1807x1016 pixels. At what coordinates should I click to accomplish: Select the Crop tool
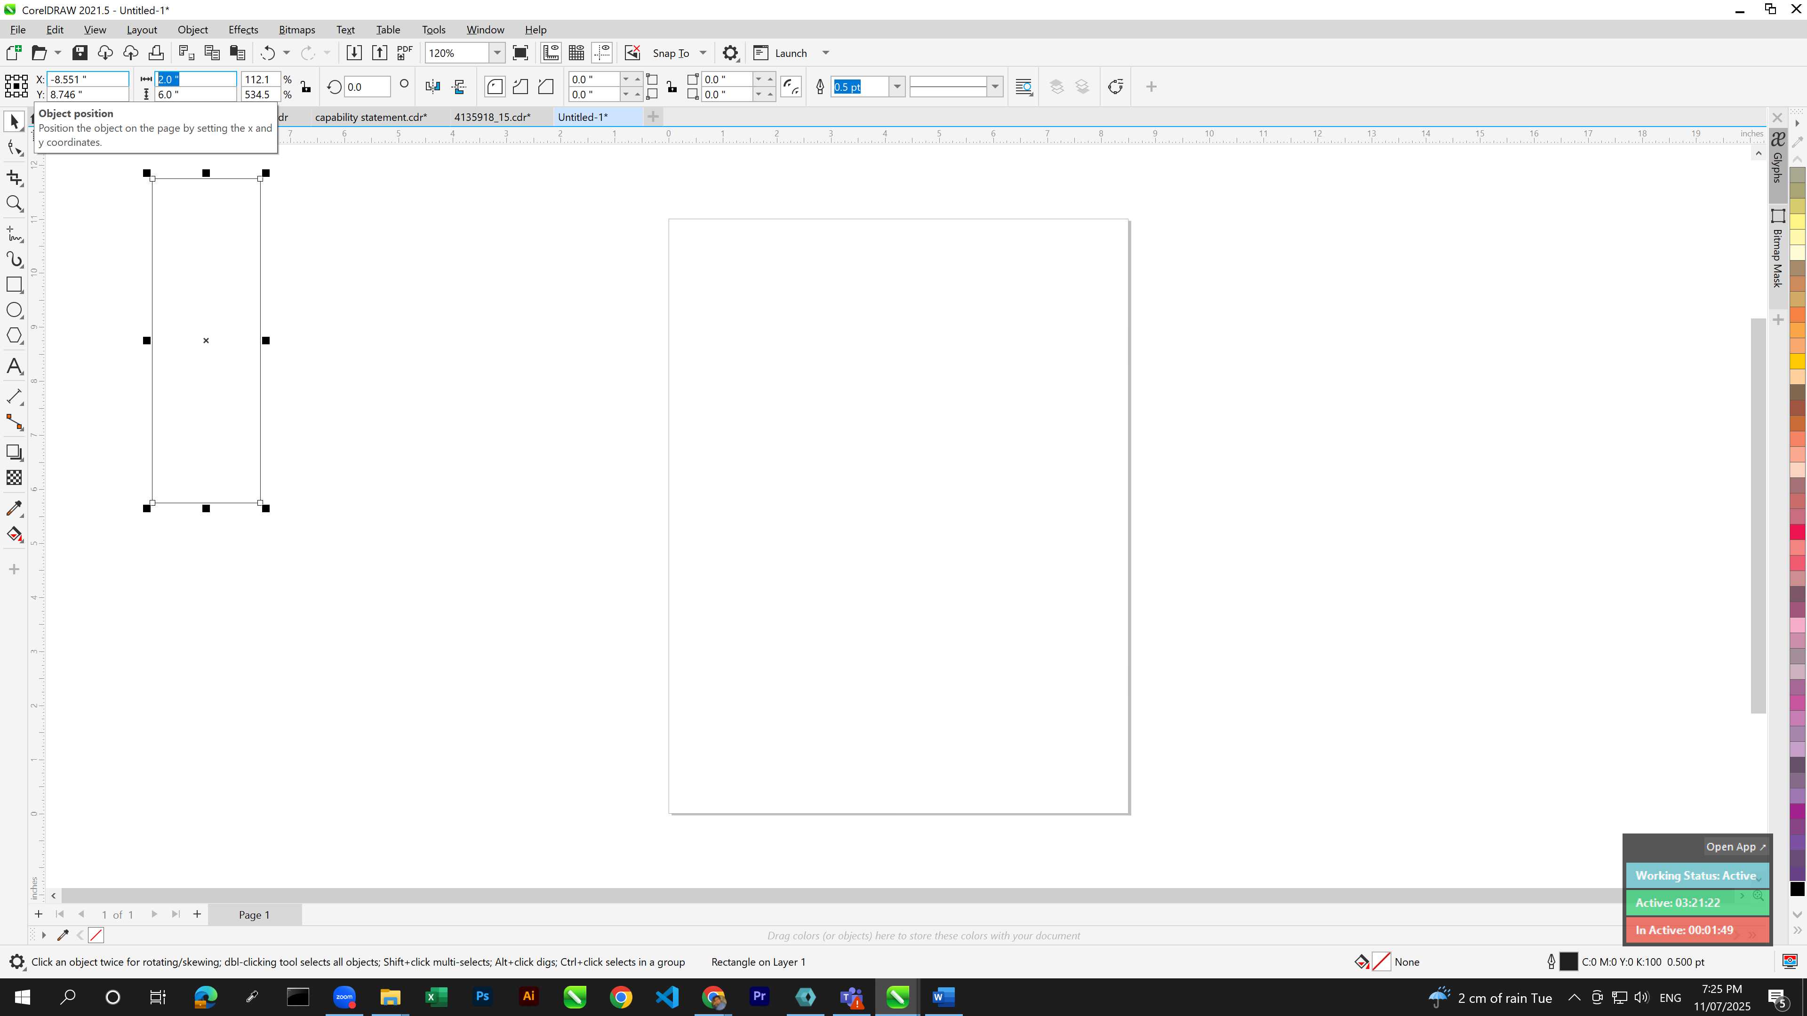pyautogui.click(x=14, y=178)
